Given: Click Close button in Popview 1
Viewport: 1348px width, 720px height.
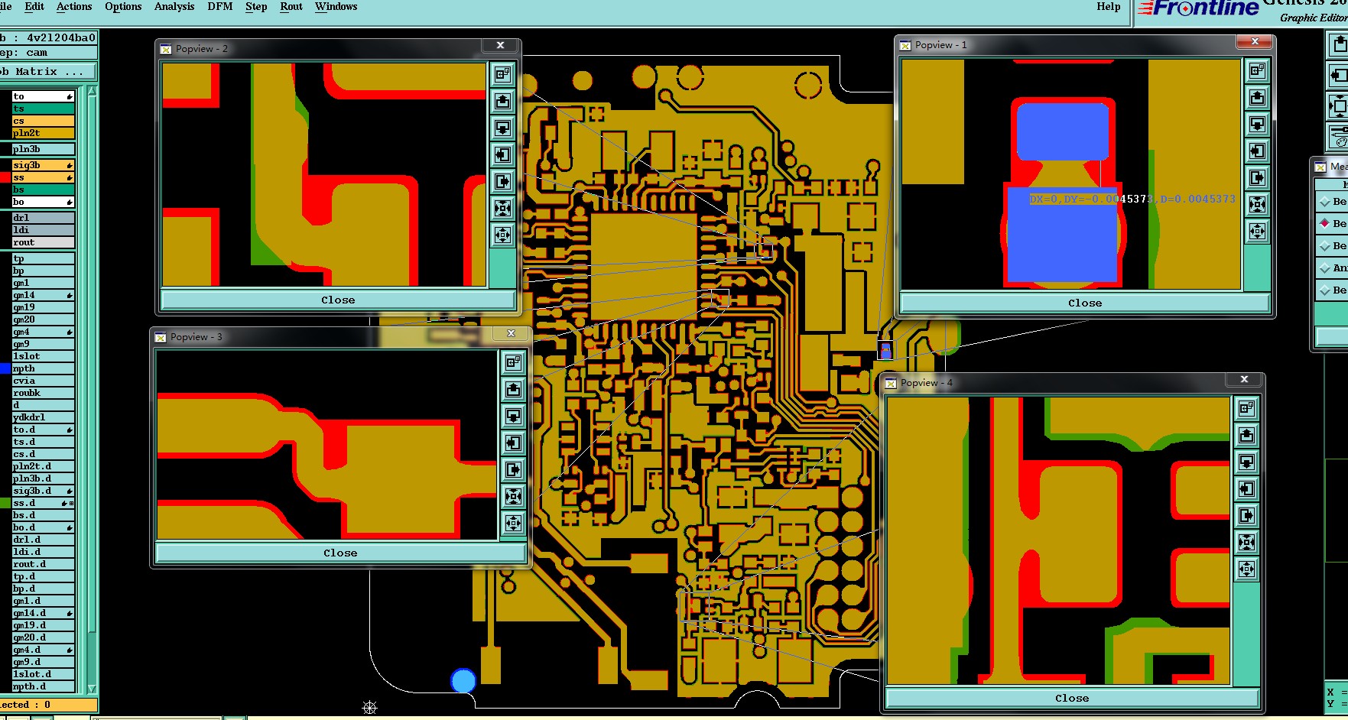Looking at the screenshot, I should pyautogui.click(x=1085, y=303).
